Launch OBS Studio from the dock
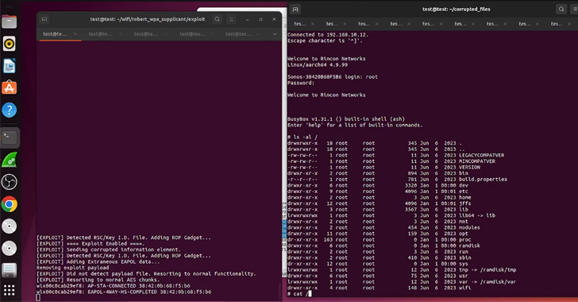578x302 pixels. (x=10, y=182)
